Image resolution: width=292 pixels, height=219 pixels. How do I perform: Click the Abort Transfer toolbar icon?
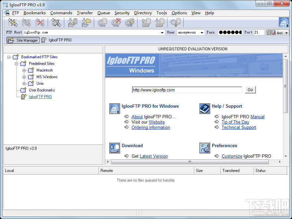[x=116, y=22]
